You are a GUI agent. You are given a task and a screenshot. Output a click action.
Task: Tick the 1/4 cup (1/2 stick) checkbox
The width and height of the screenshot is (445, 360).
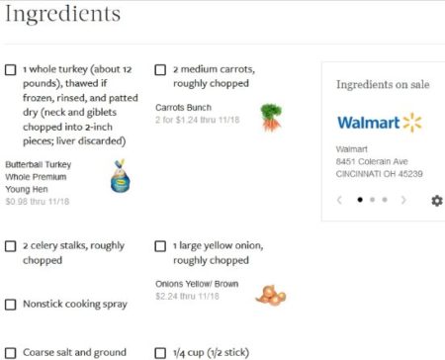tap(160, 353)
